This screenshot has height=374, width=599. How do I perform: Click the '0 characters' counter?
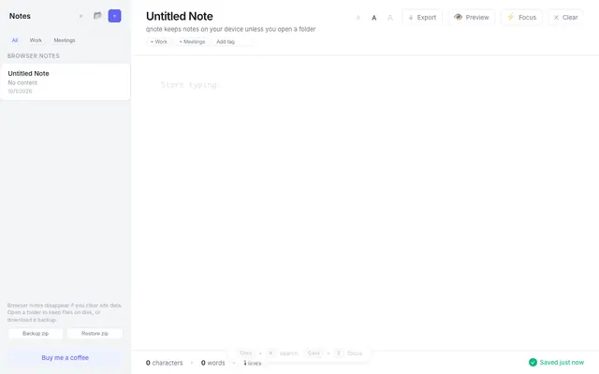pyautogui.click(x=165, y=363)
